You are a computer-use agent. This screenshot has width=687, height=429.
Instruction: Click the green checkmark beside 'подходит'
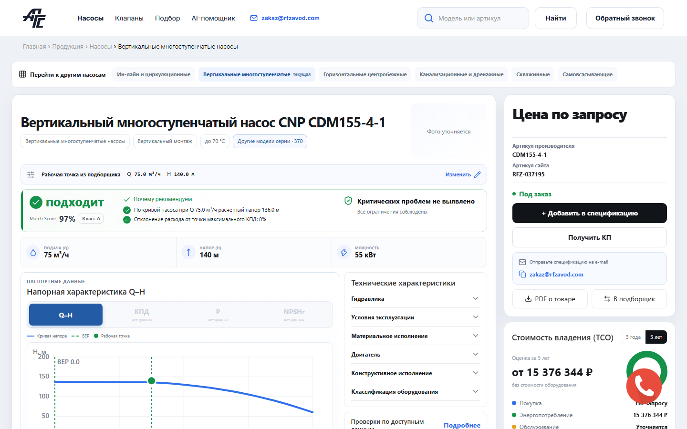(36, 203)
